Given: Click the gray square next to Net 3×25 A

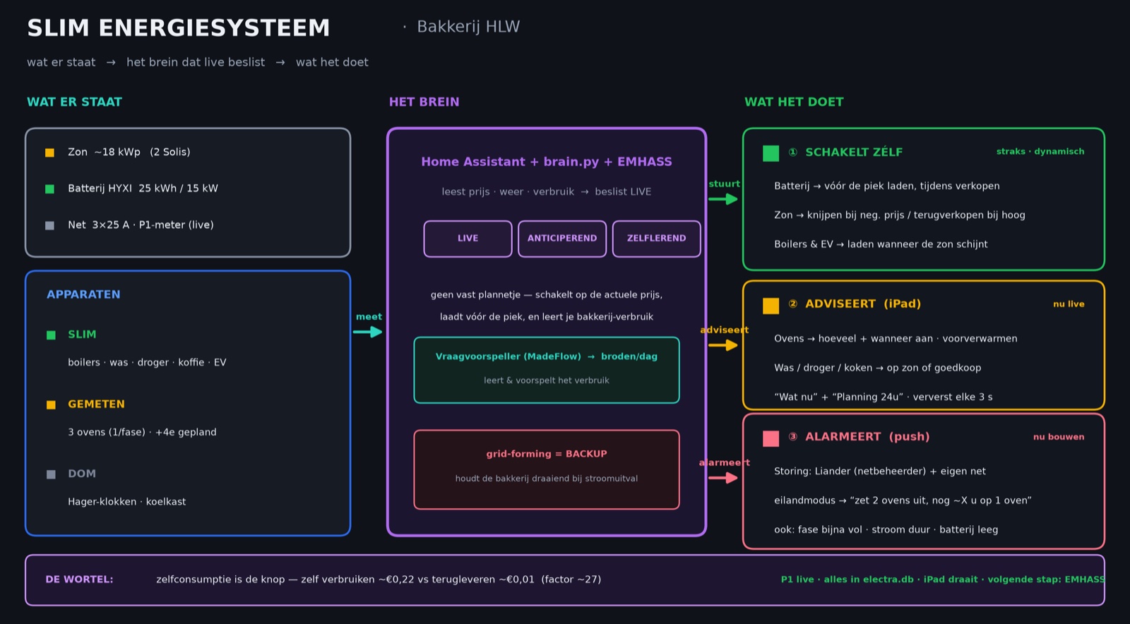Looking at the screenshot, I should click(49, 225).
